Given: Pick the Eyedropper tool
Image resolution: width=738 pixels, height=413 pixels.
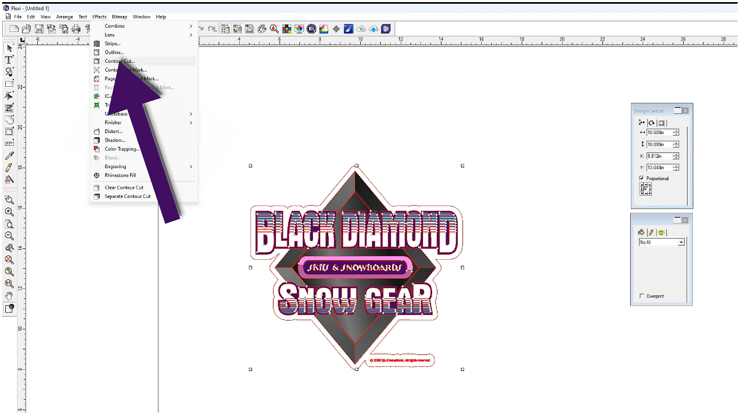Looking at the screenshot, I should point(9,155).
